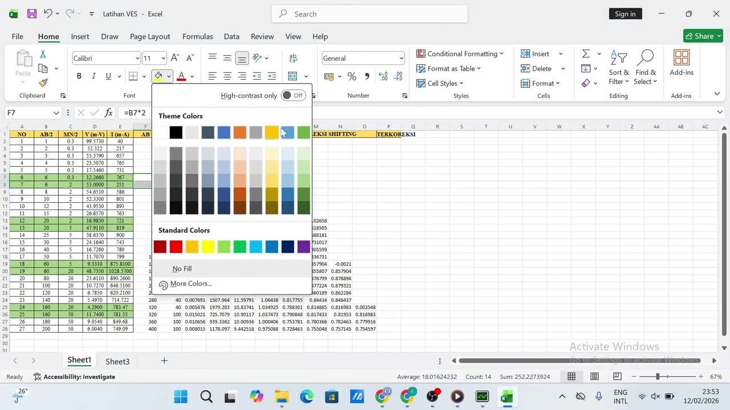Open the Font name dropdown

[x=137, y=58]
